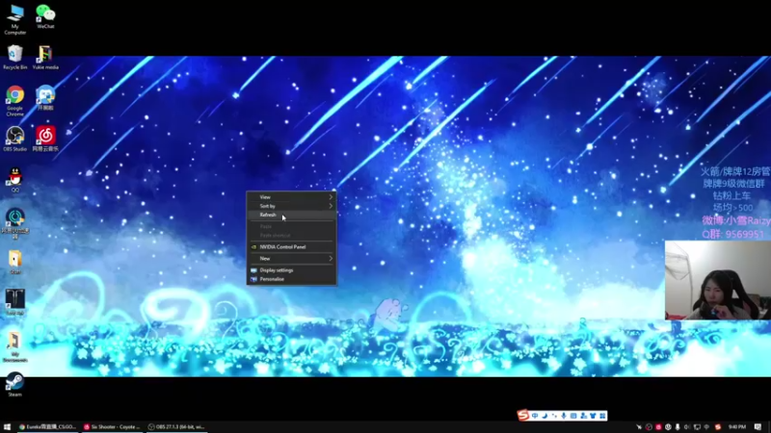
Task: Click Sogou input method S logo
Action: (523, 416)
